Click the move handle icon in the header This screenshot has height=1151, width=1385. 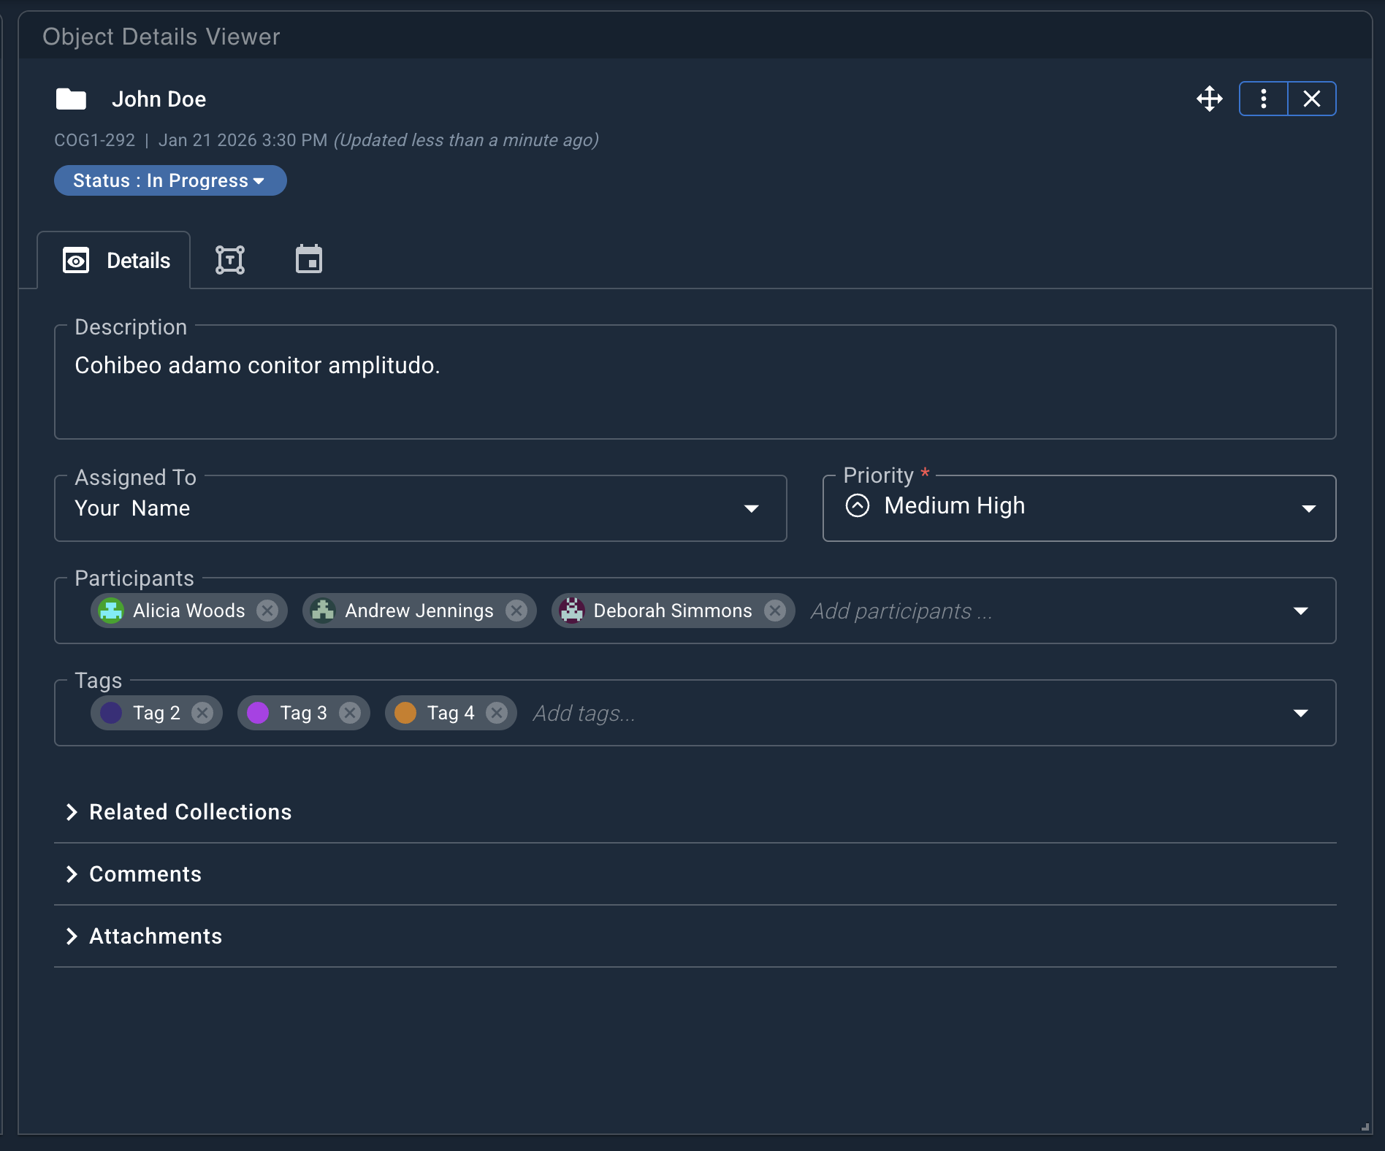(1209, 99)
